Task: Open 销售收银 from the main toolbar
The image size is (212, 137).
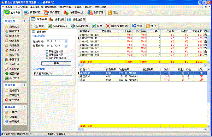Action: (32, 13)
